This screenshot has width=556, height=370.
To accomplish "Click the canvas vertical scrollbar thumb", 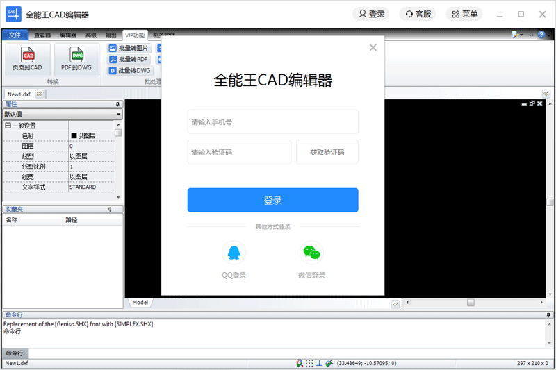I will coord(550,202).
